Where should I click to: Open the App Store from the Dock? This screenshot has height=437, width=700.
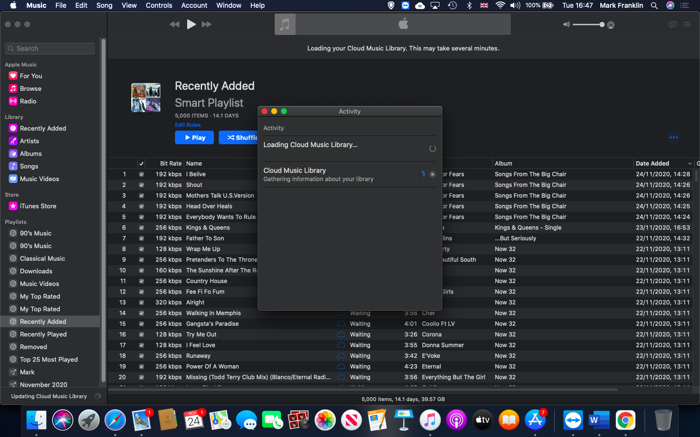pyautogui.click(x=535, y=420)
